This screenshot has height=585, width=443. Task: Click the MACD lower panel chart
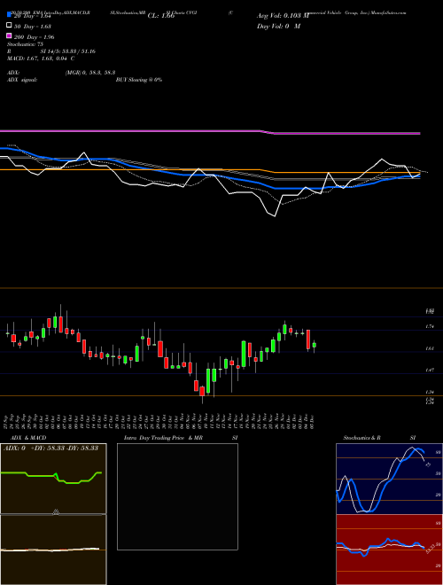click(53, 550)
